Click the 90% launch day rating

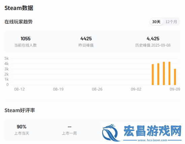pos(22,127)
